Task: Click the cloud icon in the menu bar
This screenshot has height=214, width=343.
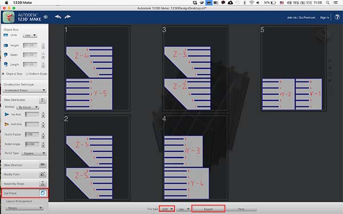Action: [230, 3]
